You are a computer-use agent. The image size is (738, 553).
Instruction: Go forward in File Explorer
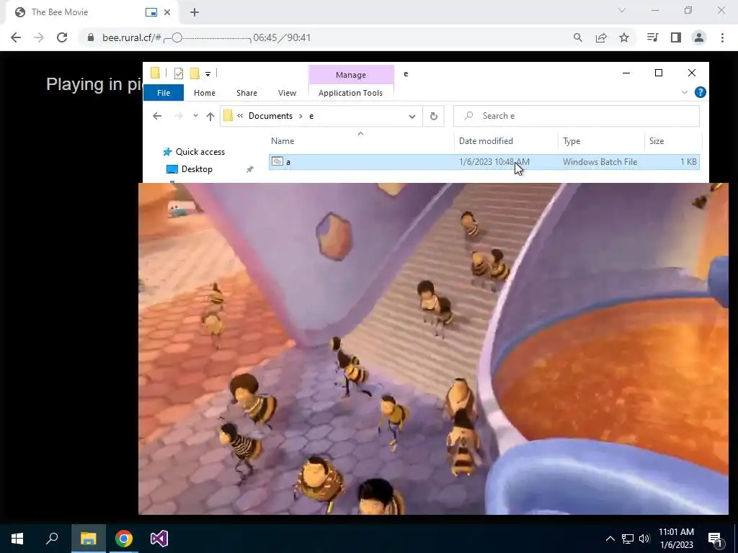point(178,116)
